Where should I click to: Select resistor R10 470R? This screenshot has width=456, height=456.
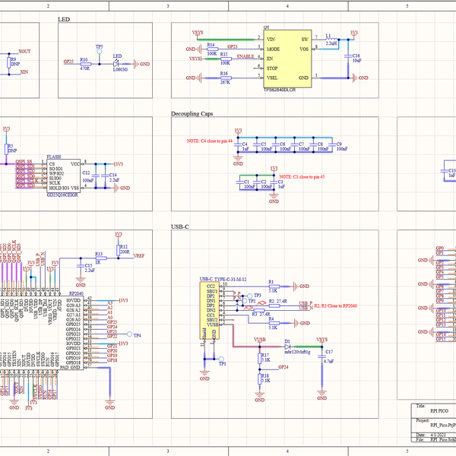point(85,64)
